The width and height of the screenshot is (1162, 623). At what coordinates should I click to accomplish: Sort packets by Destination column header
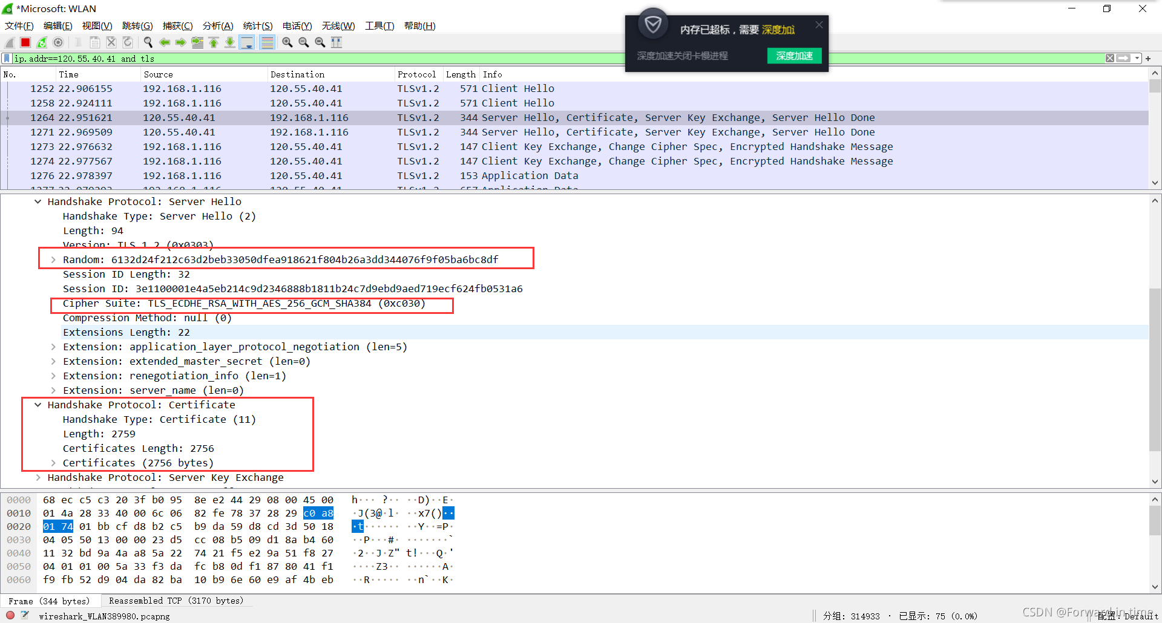click(330, 74)
